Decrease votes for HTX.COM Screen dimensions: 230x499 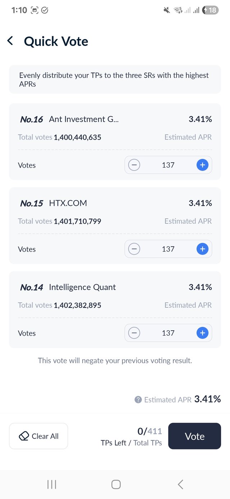coord(134,249)
